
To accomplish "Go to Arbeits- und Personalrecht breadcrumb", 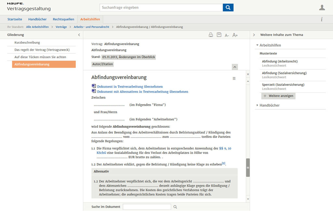I will 91,27.
